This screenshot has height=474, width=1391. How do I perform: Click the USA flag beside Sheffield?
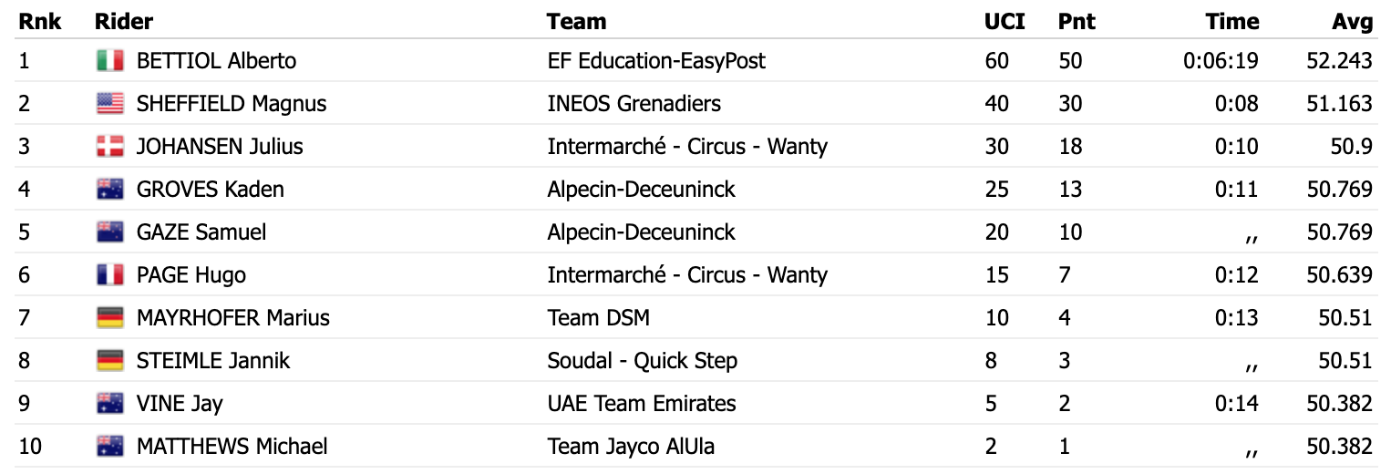click(109, 104)
